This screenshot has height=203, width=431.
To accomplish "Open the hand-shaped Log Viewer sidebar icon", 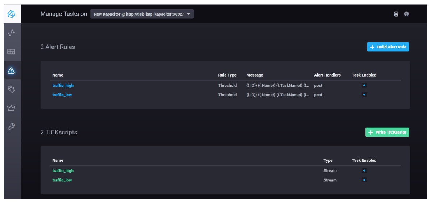I will pyautogui.click(x=11, y=89).
